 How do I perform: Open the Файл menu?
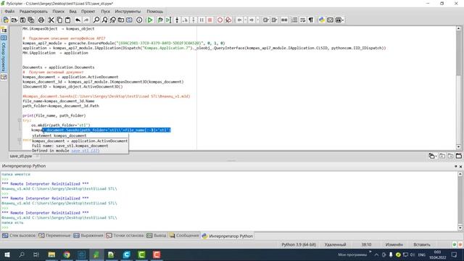[x=9, y=12]
